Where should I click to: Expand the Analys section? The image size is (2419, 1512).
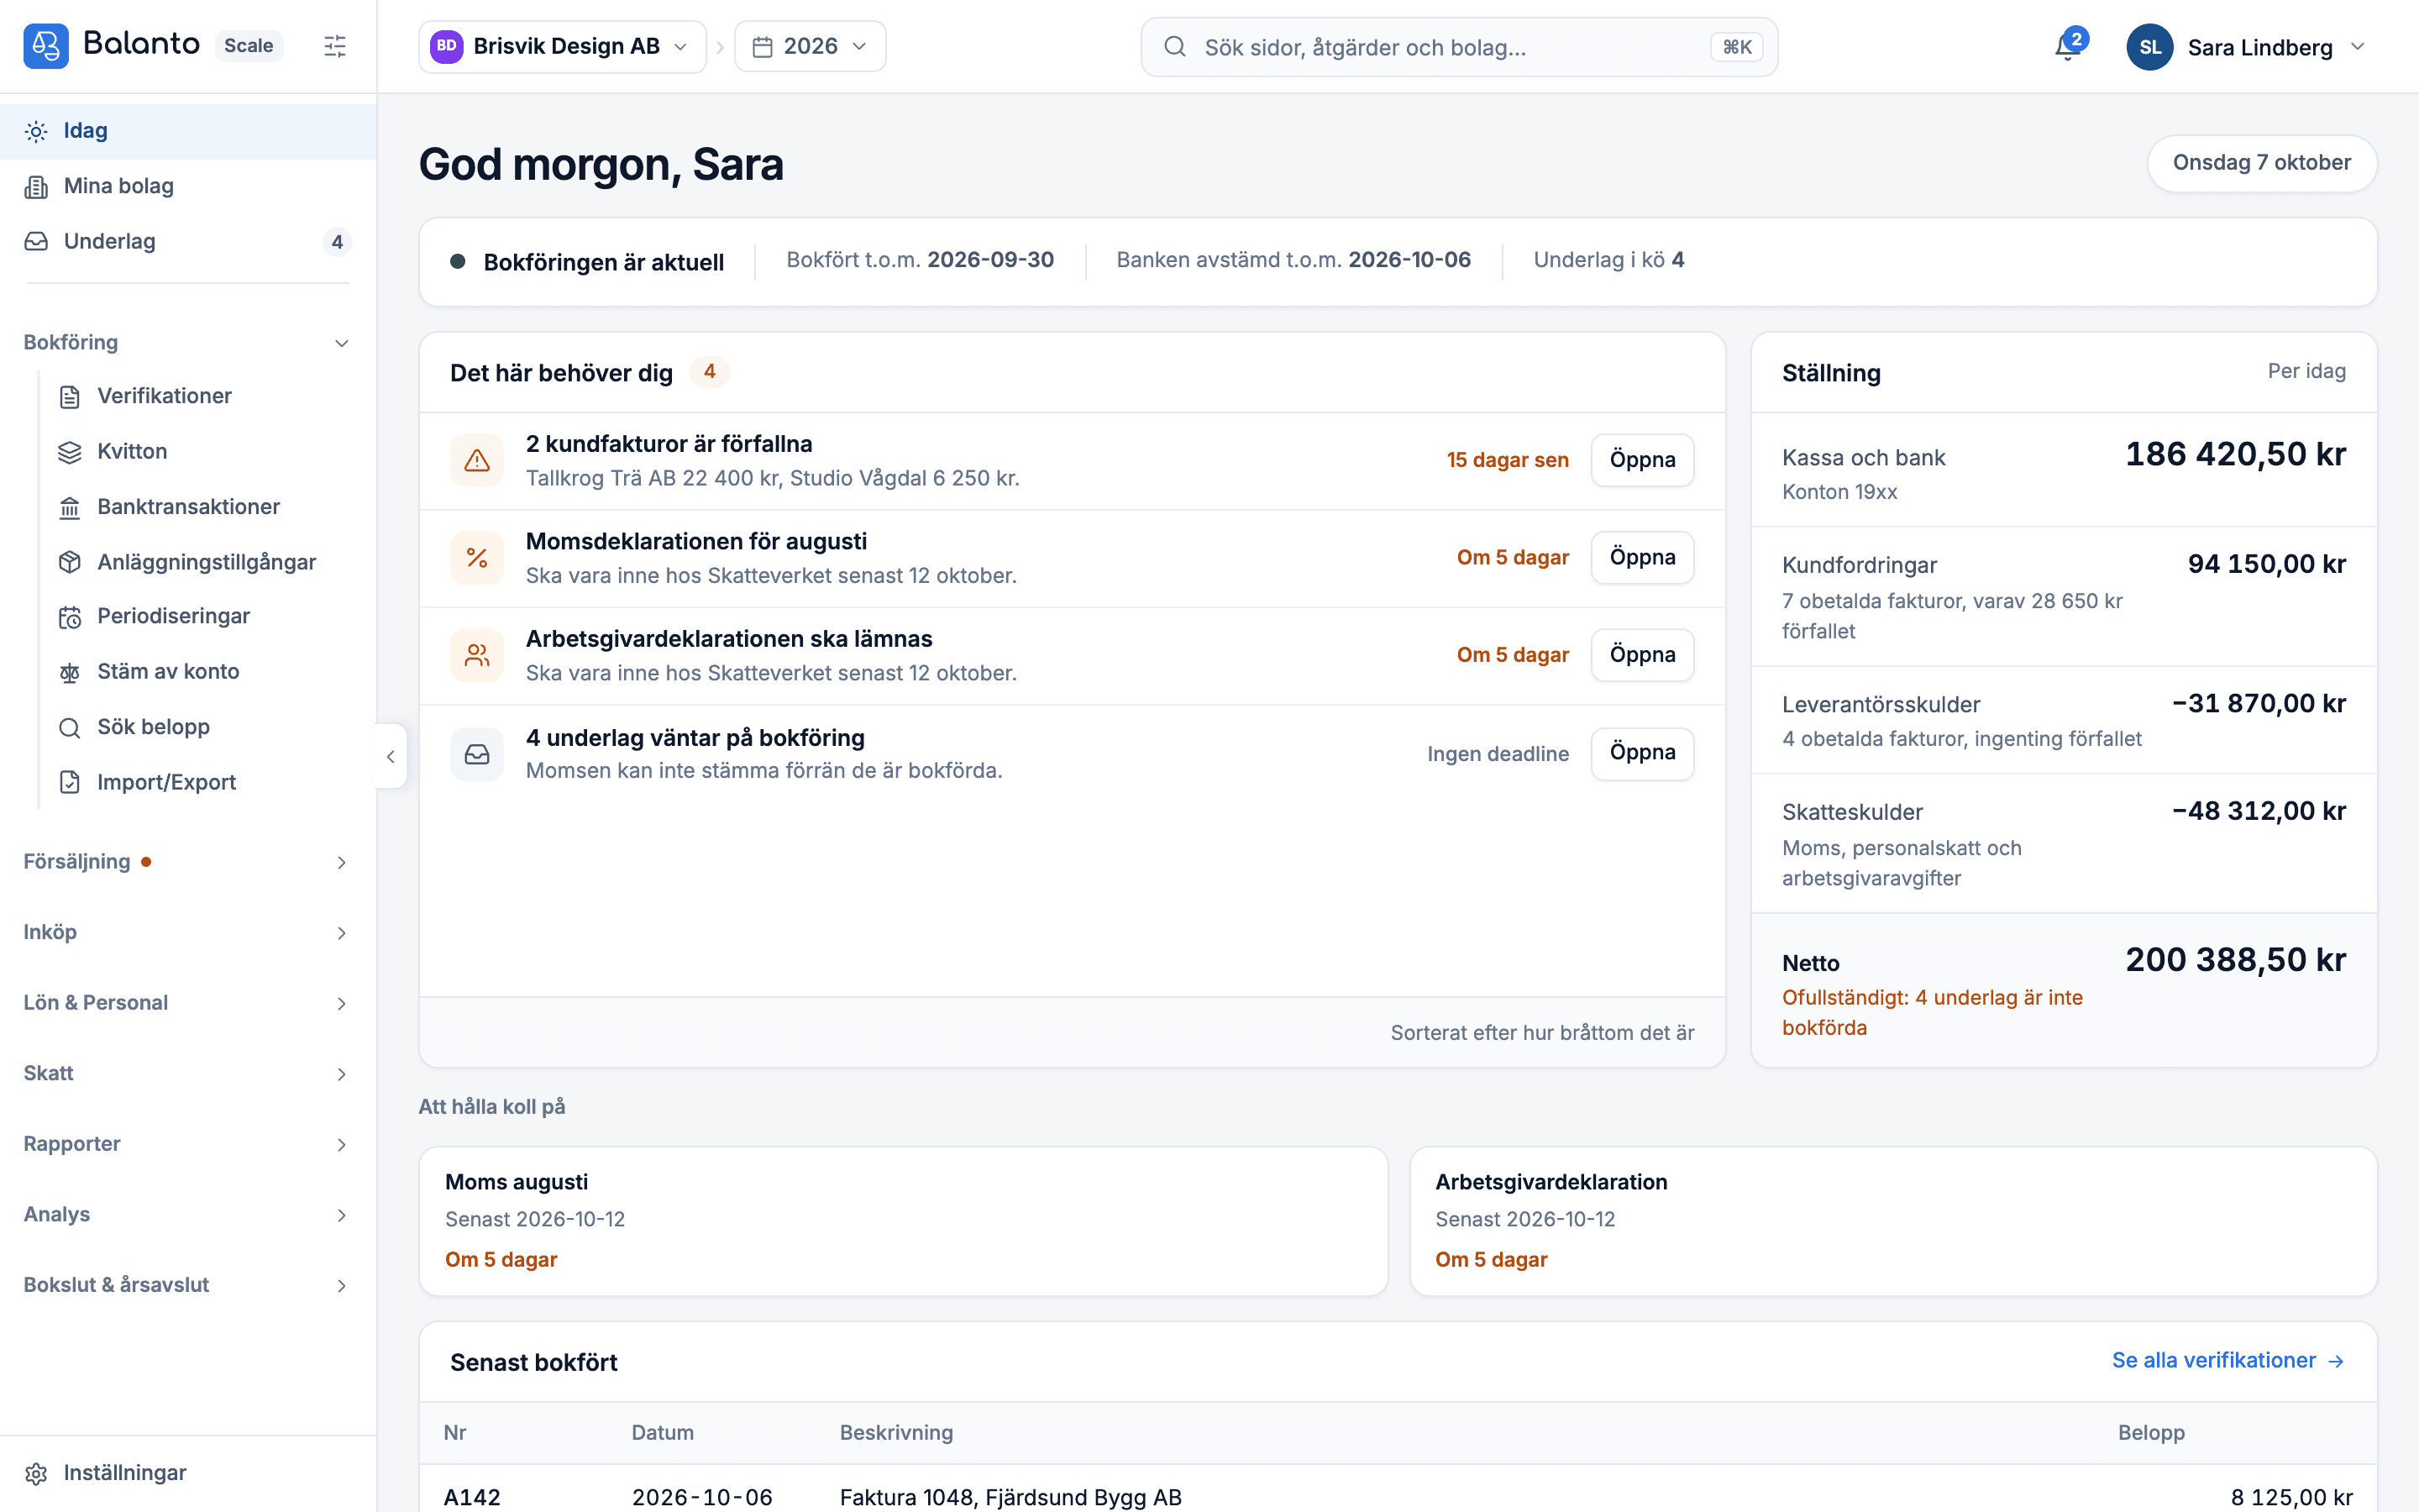point(188,1215)
